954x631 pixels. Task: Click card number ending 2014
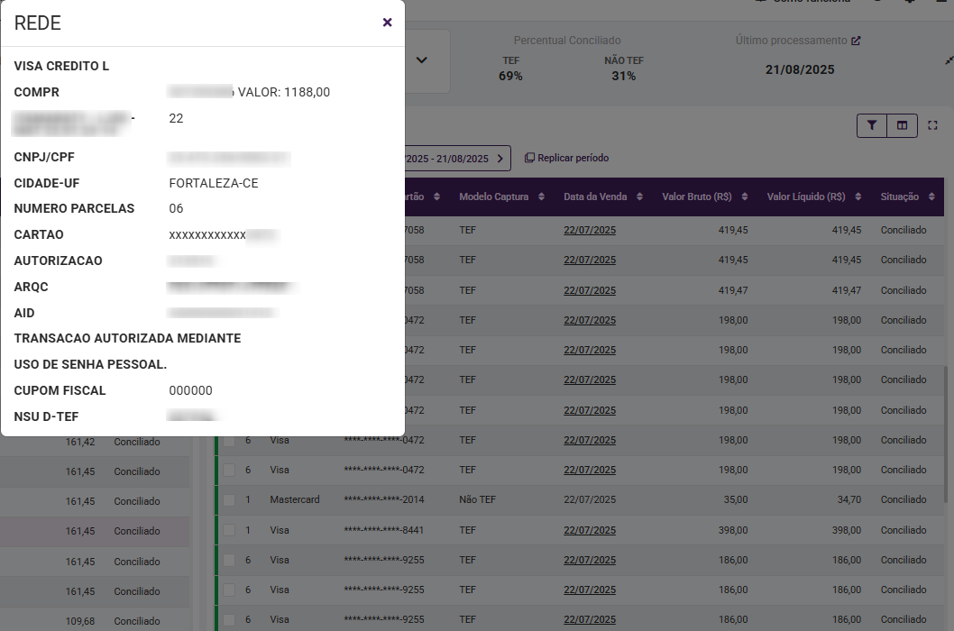click(384, 499)
